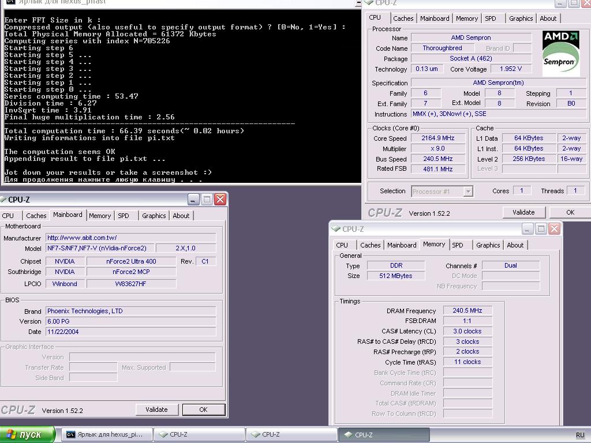Click the NF7-S/NF7,NF7-V model field

(x=100, y=248)
